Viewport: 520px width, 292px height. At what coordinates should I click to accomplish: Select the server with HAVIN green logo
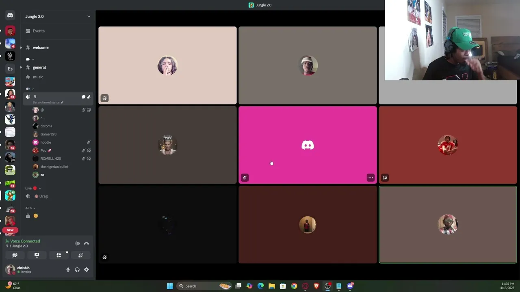point(10,183)
